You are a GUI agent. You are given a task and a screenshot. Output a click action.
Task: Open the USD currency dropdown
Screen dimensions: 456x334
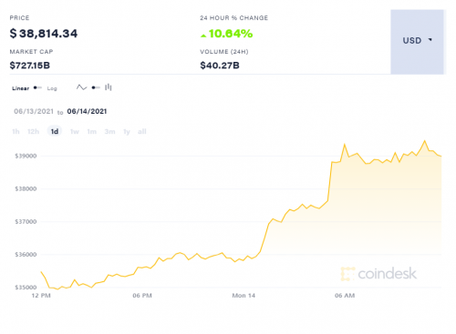pos(417,42)
